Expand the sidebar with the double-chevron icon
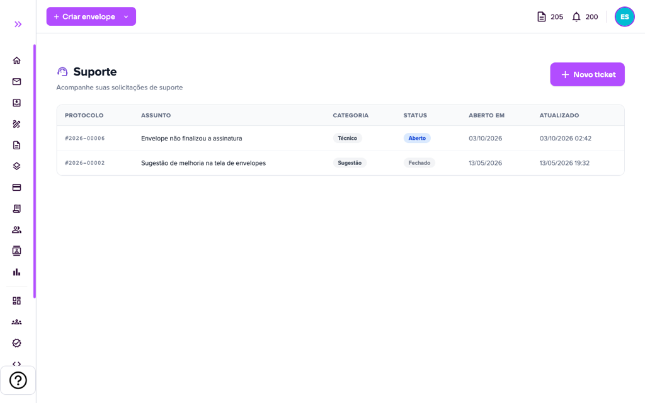Image resolution: width=645 pixels, height=403 pixels. pos(18,25)
